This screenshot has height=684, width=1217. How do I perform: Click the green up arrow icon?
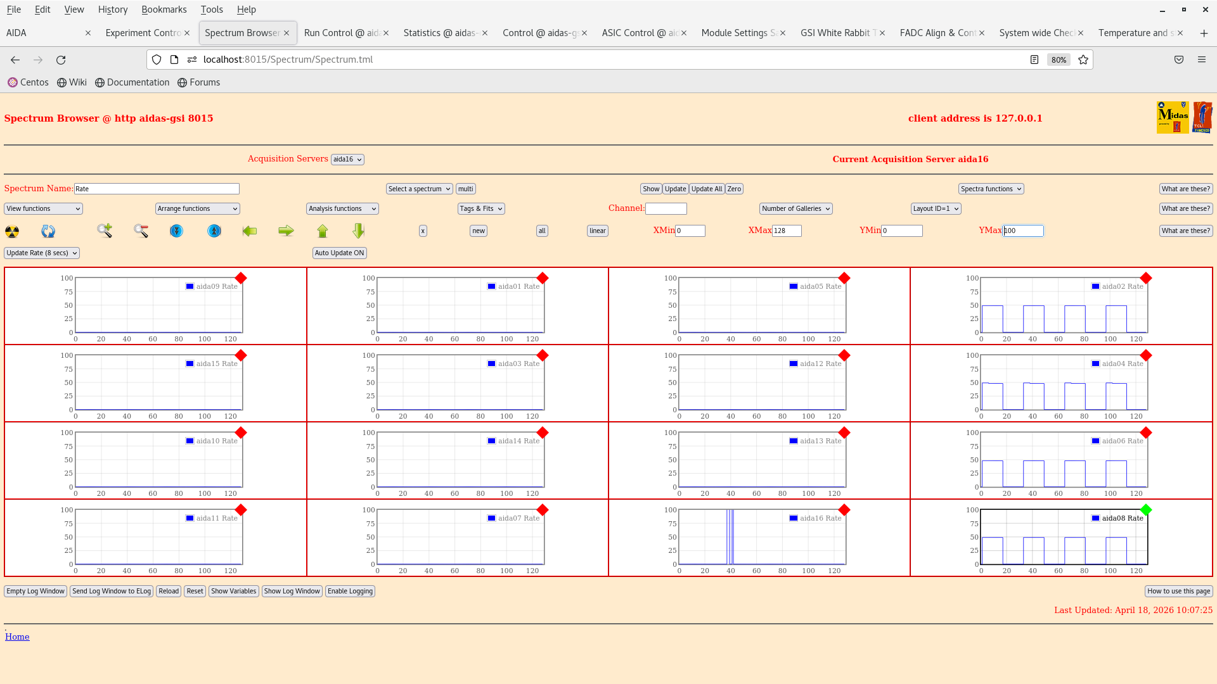(323, 231)
